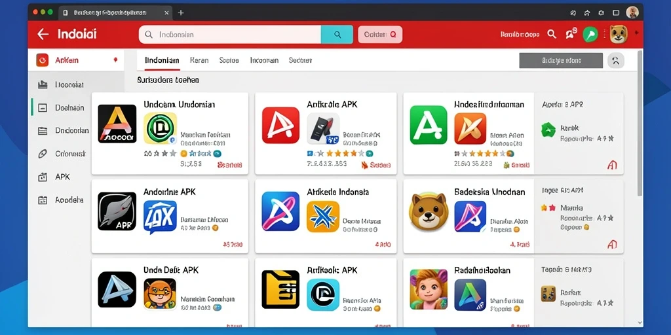Viewport: 671px width, 335px height.
Task: Click the blue '4AX' icon in Andorlnie APK card
Action: coord(160,217)
